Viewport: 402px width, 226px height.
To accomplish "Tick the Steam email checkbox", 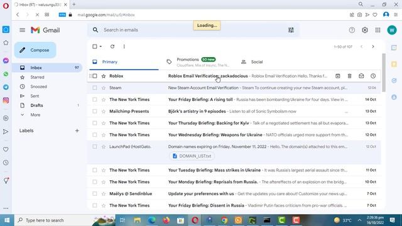I will [x=95, y=88].
